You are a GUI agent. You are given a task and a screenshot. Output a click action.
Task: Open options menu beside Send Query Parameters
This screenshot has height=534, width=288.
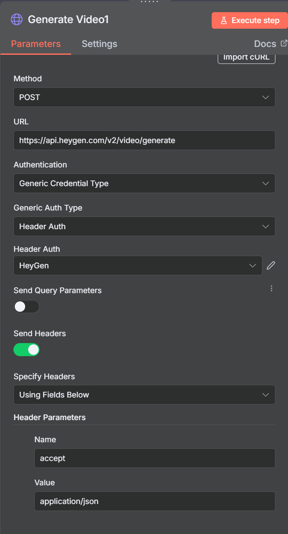tap(272, 288)
